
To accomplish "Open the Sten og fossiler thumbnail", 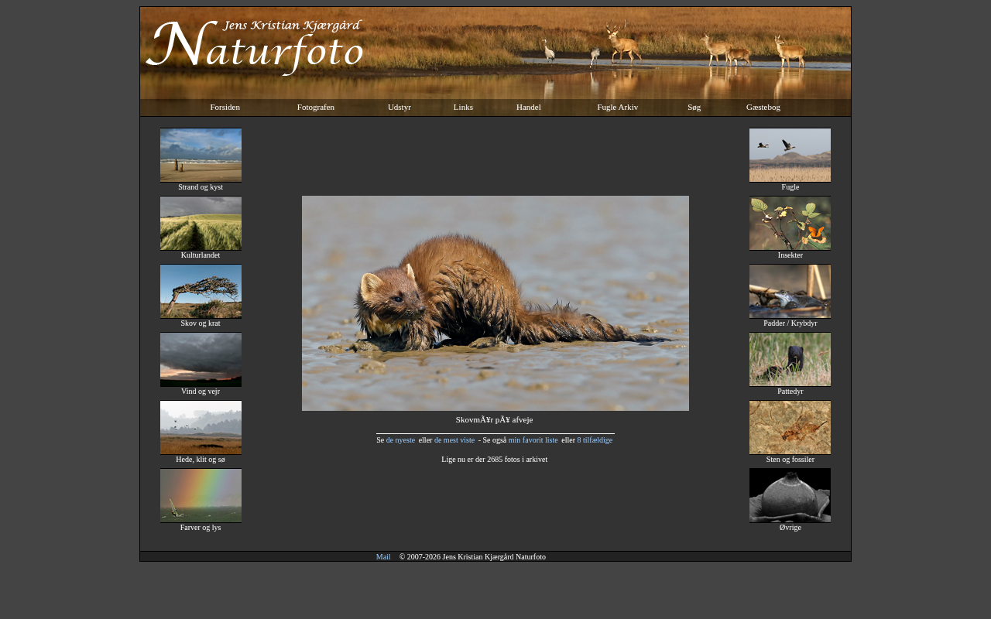I will pyautogui.click(x=790, y=427).
